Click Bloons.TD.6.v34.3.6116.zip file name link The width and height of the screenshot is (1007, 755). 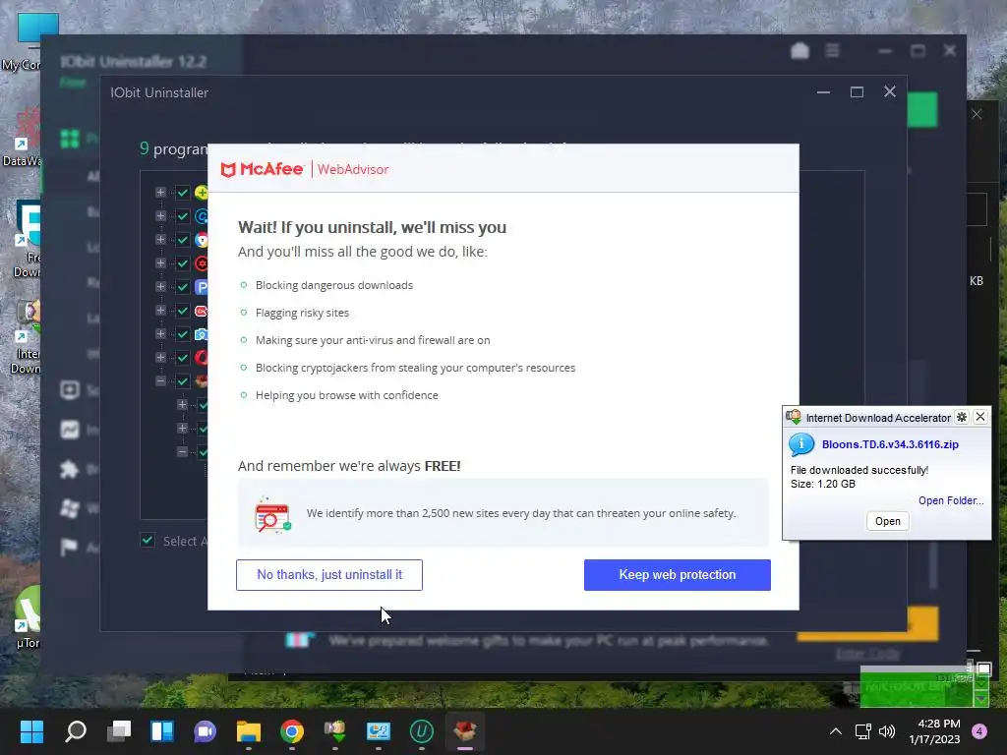(889, 444)
